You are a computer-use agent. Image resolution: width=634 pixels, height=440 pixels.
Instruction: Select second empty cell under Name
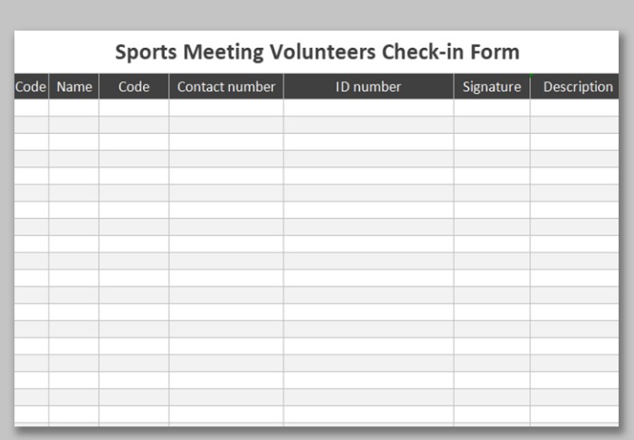74,125
